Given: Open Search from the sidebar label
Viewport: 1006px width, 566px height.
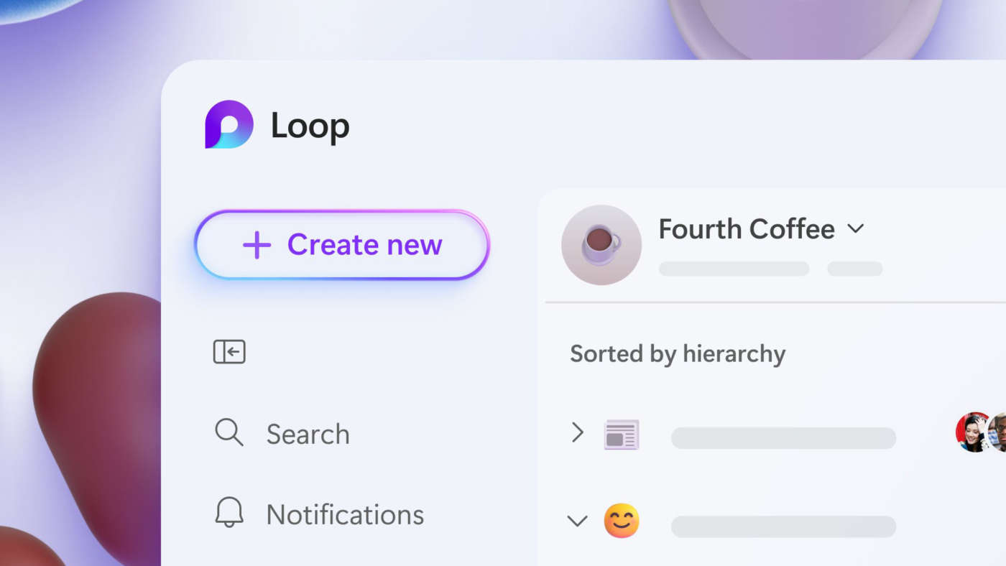Looking at the screenshot, I should point(308,435).
